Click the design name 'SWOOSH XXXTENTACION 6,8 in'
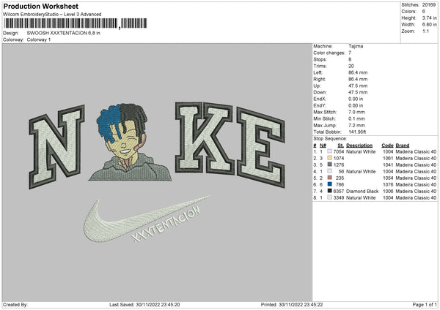 click(63, 33)
